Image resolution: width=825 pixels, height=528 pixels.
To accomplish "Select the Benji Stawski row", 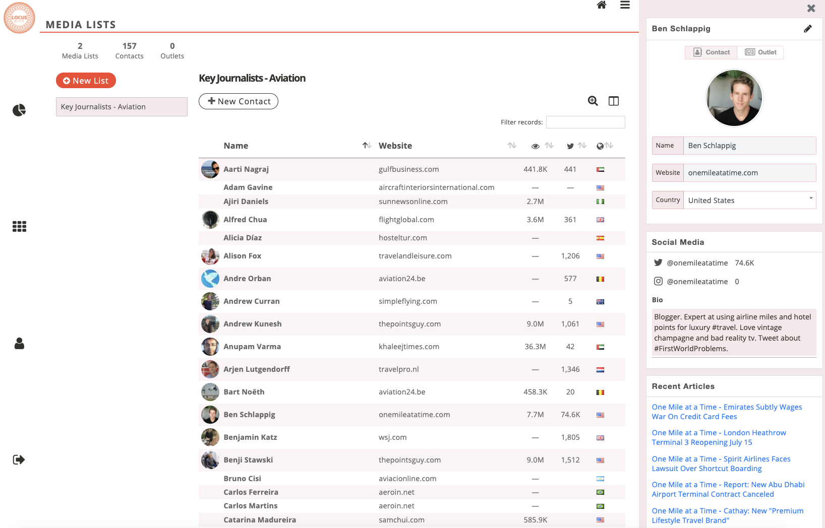I will pyautogui.click(x=412, y=460).
